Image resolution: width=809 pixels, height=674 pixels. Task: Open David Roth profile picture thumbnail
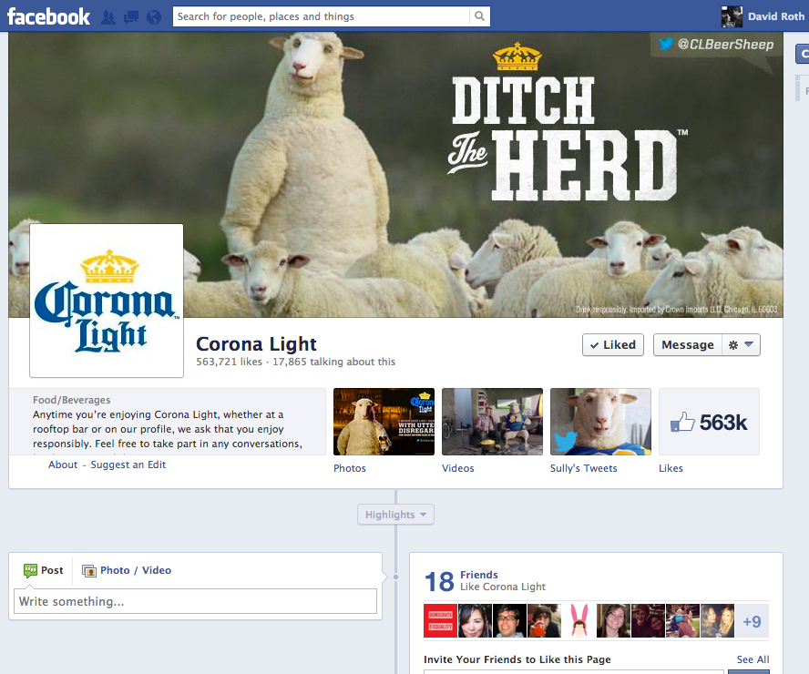pos(732,16)
